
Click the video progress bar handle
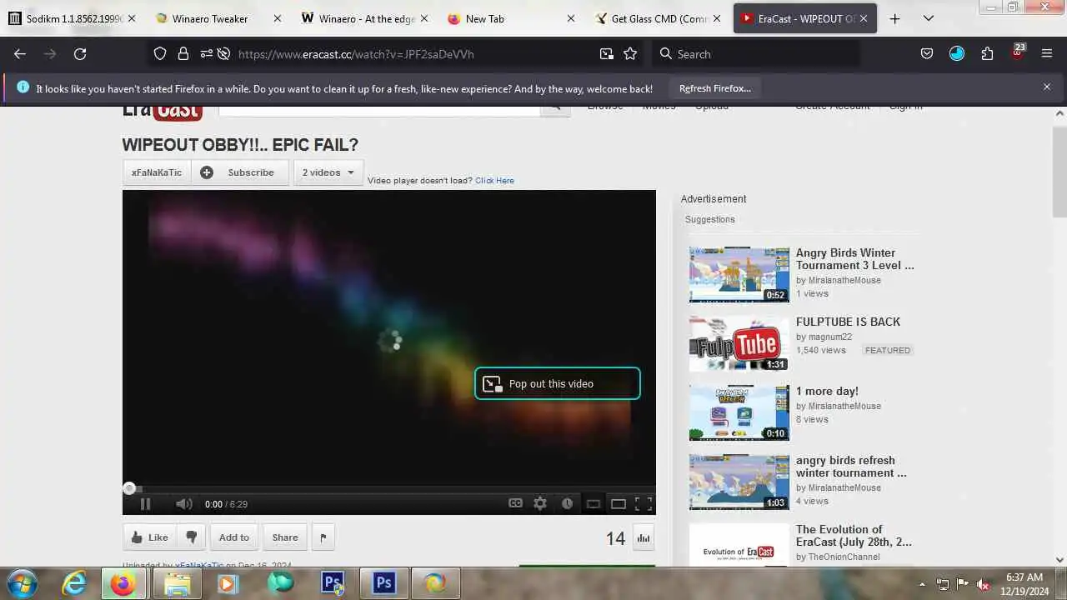point(129,488)
